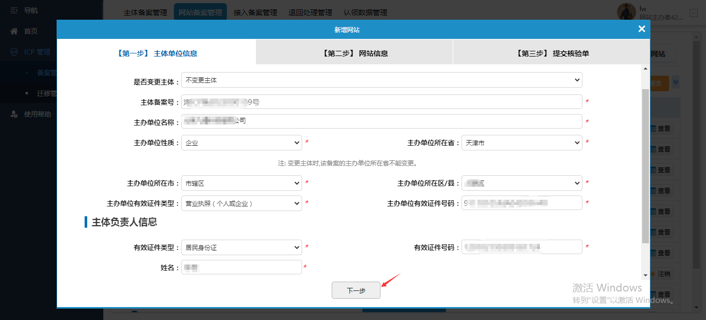
Task: Click the ICP 管理 shield icon
Action: pyautogui.click(x=14, y=52)
